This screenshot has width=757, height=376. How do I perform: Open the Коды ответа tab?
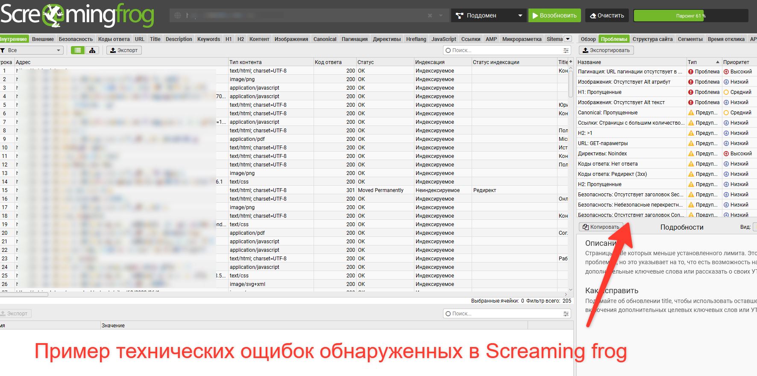(114, 39)
